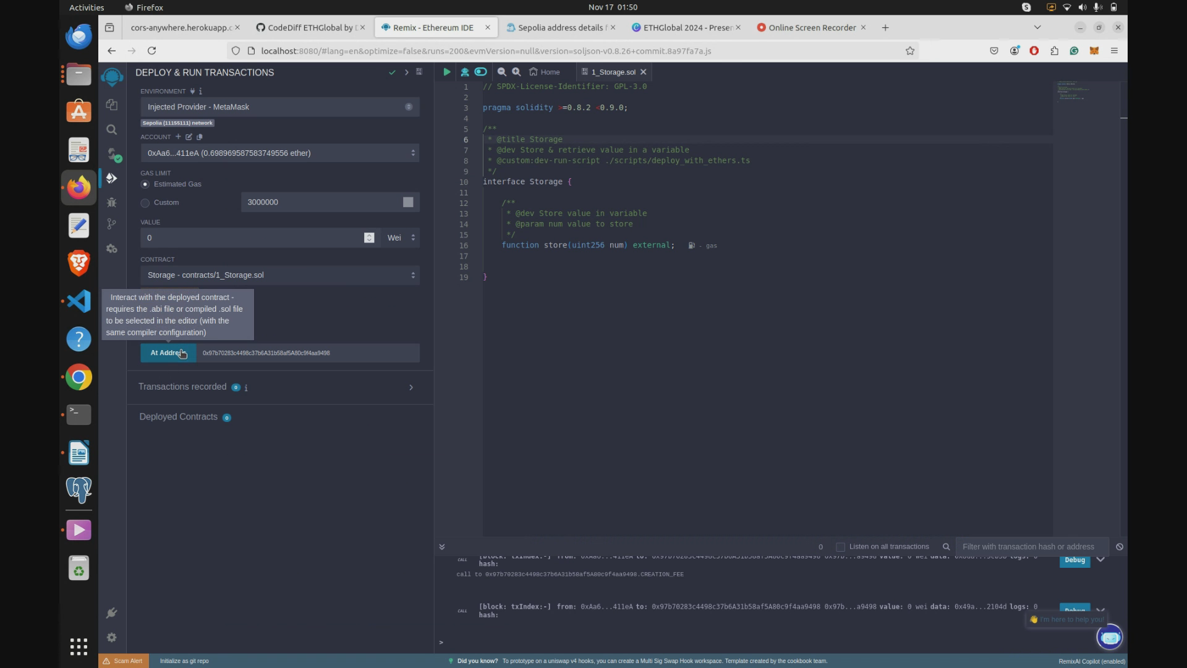Run script with green play button
The width and height of the screenshot is (1187, 668).
[x=447, y=72]
